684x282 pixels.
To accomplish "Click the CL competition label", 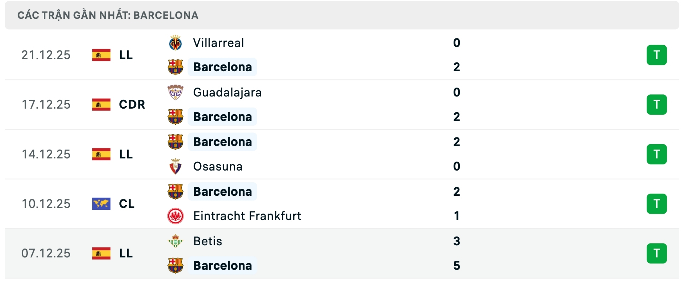I will [127, 204].
